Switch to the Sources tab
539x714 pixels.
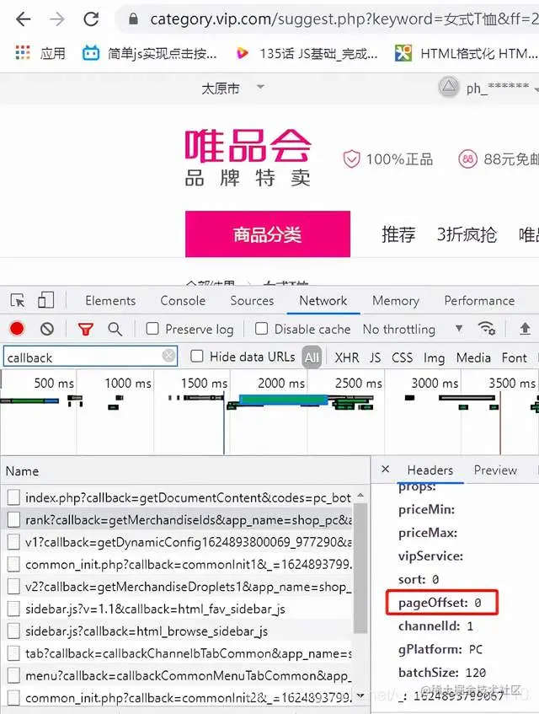252,301
